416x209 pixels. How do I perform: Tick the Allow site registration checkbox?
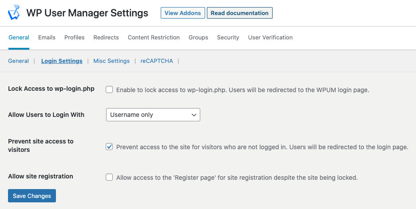coord(109,177)
